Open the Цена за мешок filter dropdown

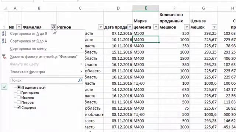coord(214,27)
